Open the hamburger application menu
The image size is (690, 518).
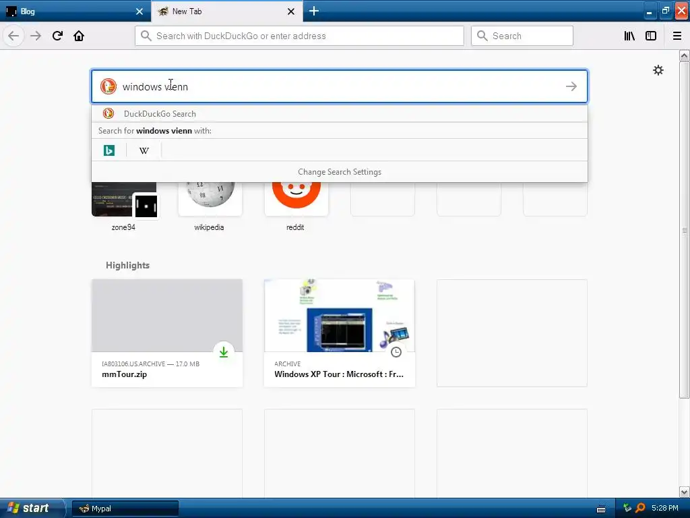[677, 36]
